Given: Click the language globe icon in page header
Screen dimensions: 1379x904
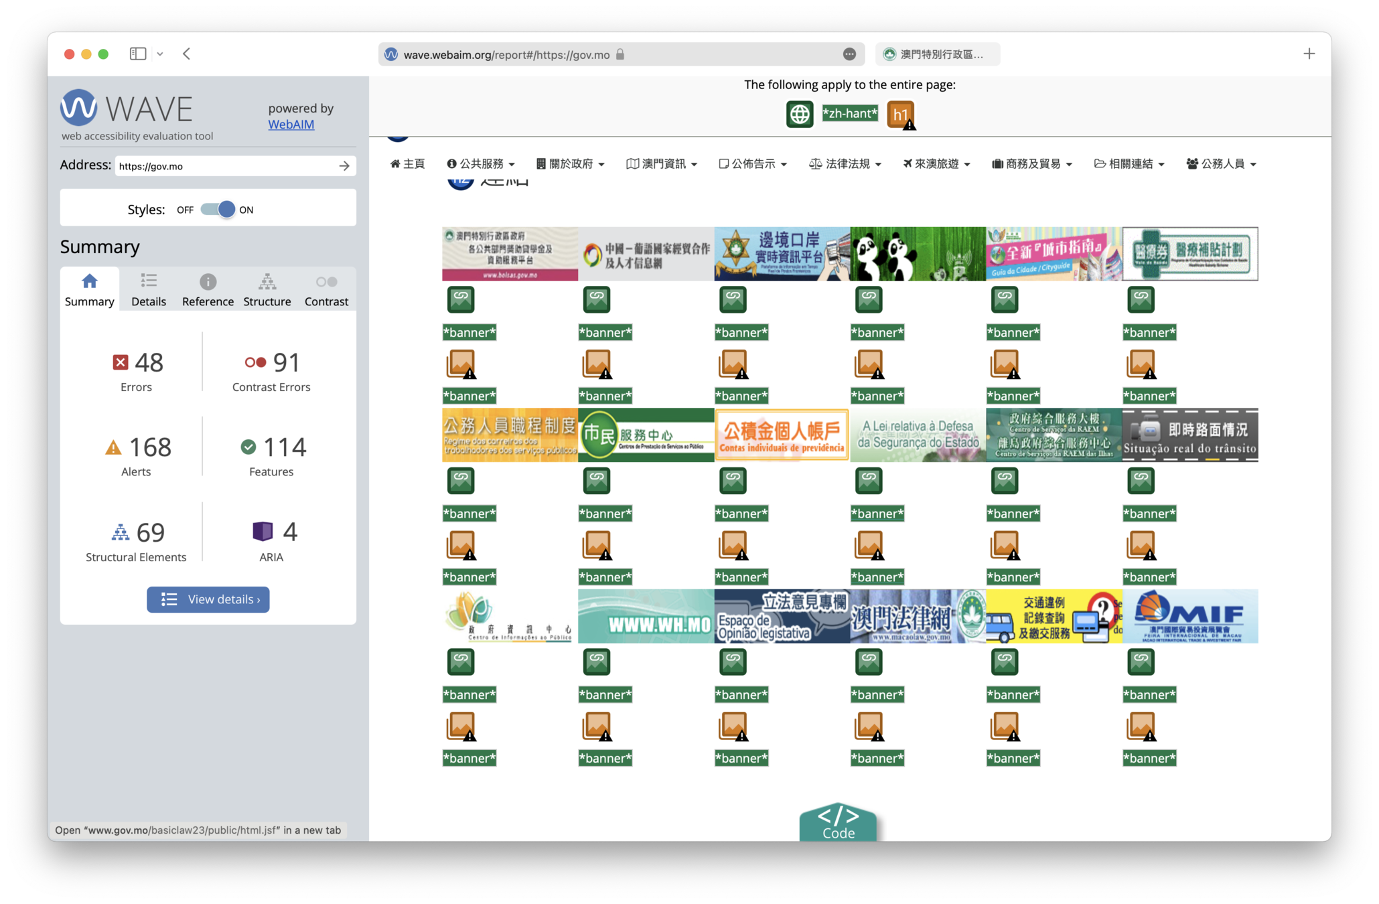Looking at the screenshot, I should 799,114.
